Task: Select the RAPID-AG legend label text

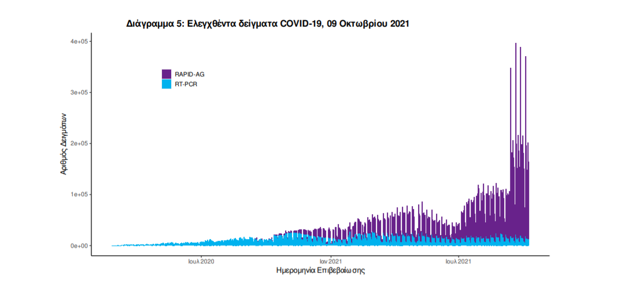Action: point(190,74)
